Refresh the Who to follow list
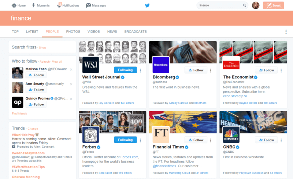The height and width of the screenshot is (179, 293). 45,62
